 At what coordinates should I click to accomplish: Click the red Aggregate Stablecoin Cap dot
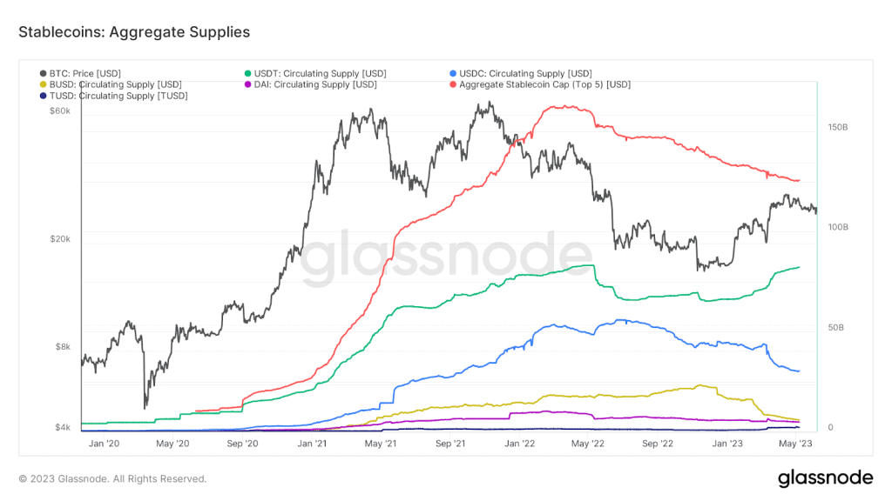pos(453,84)
